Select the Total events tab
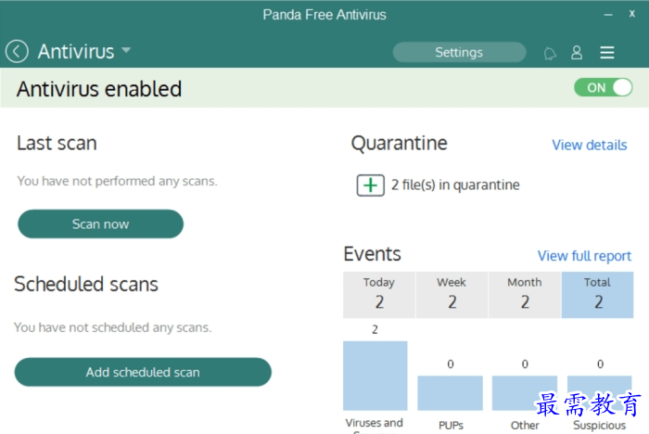Viewport: 649px width, 434px height. [x=597, y=295]
